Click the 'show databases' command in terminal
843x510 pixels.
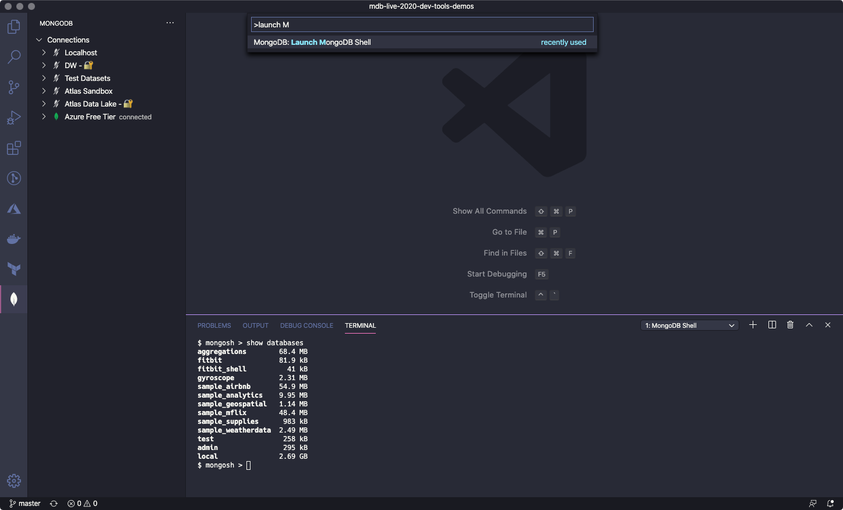pos(275,343)
